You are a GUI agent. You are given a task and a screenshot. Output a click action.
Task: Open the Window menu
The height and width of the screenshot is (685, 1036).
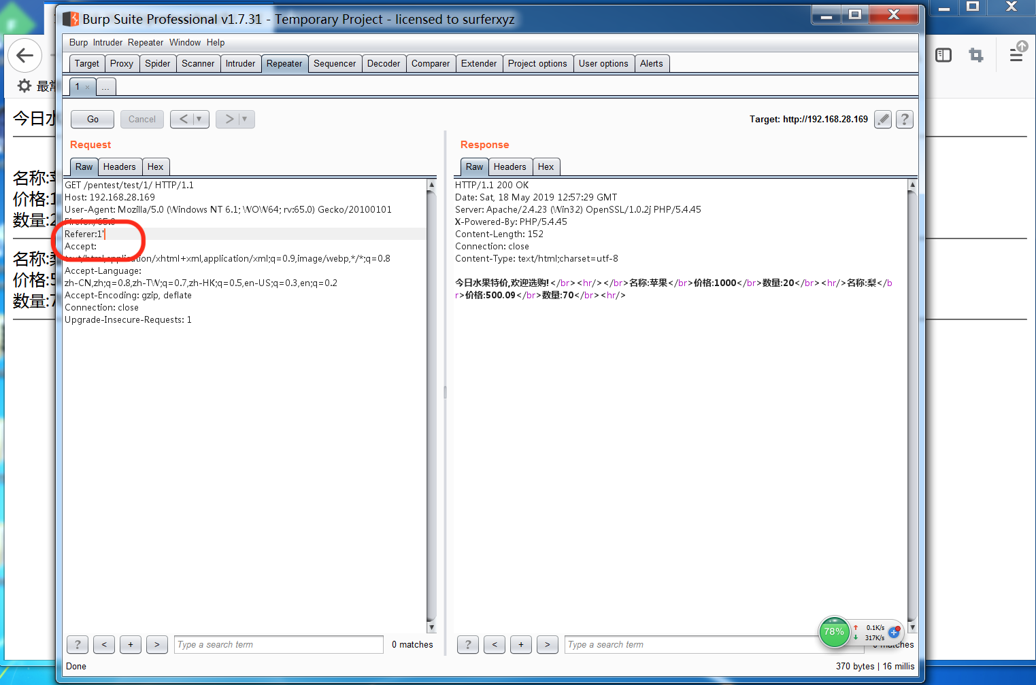tap(185, 42)
